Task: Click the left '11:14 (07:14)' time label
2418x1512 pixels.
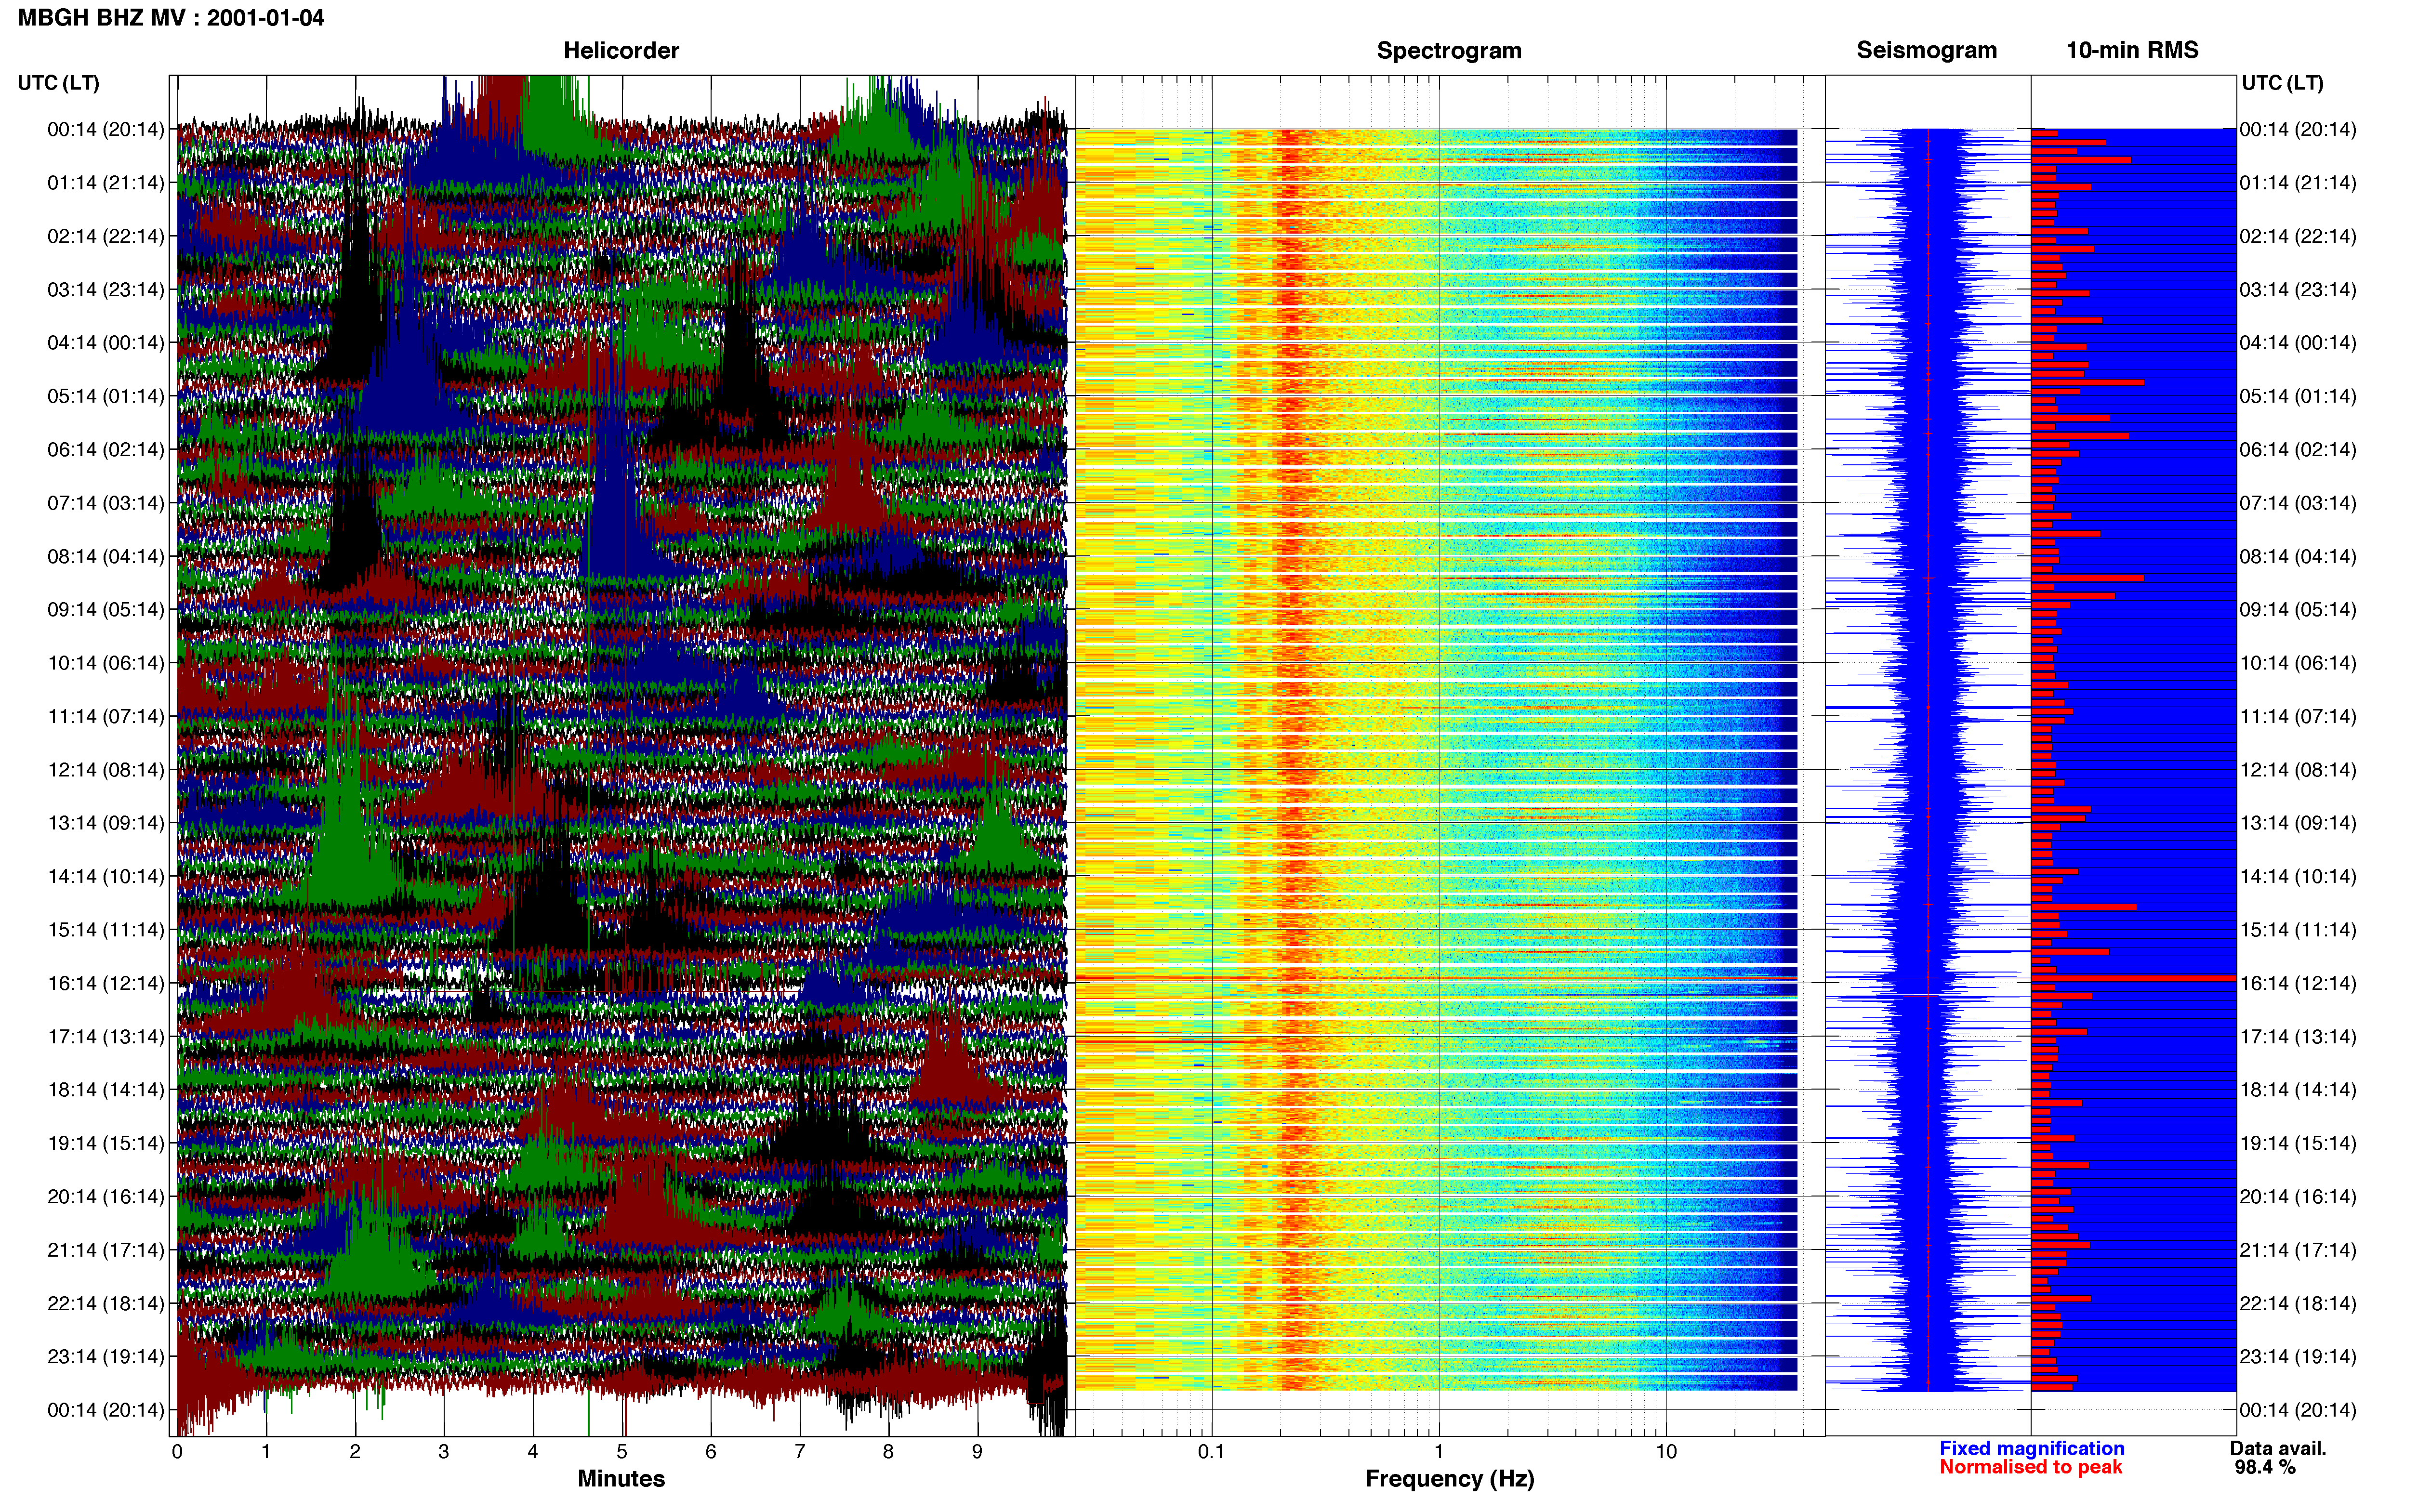Action: (106, 716)
